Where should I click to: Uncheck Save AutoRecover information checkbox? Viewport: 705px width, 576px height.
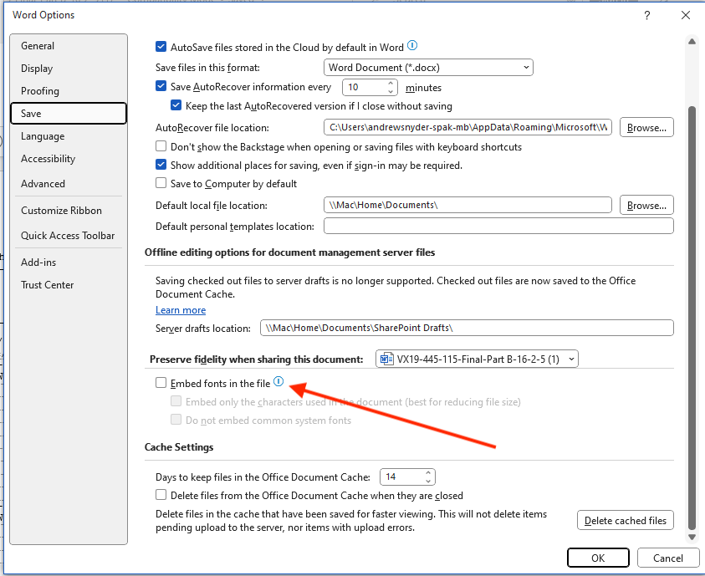coord(161,87)
